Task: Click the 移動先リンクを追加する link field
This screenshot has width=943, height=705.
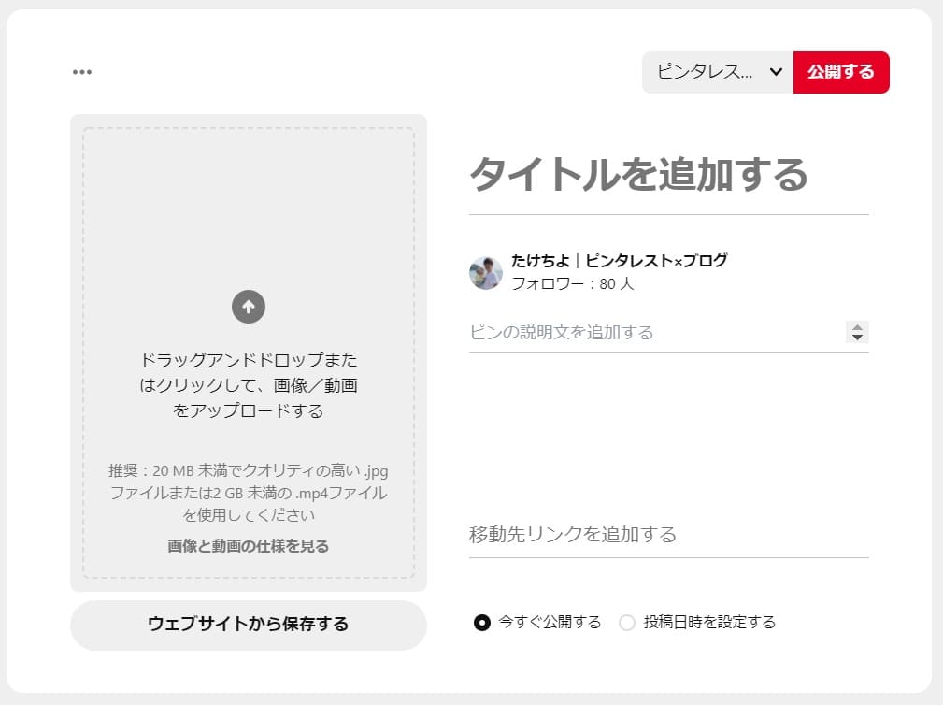Action: click(669, 534)
